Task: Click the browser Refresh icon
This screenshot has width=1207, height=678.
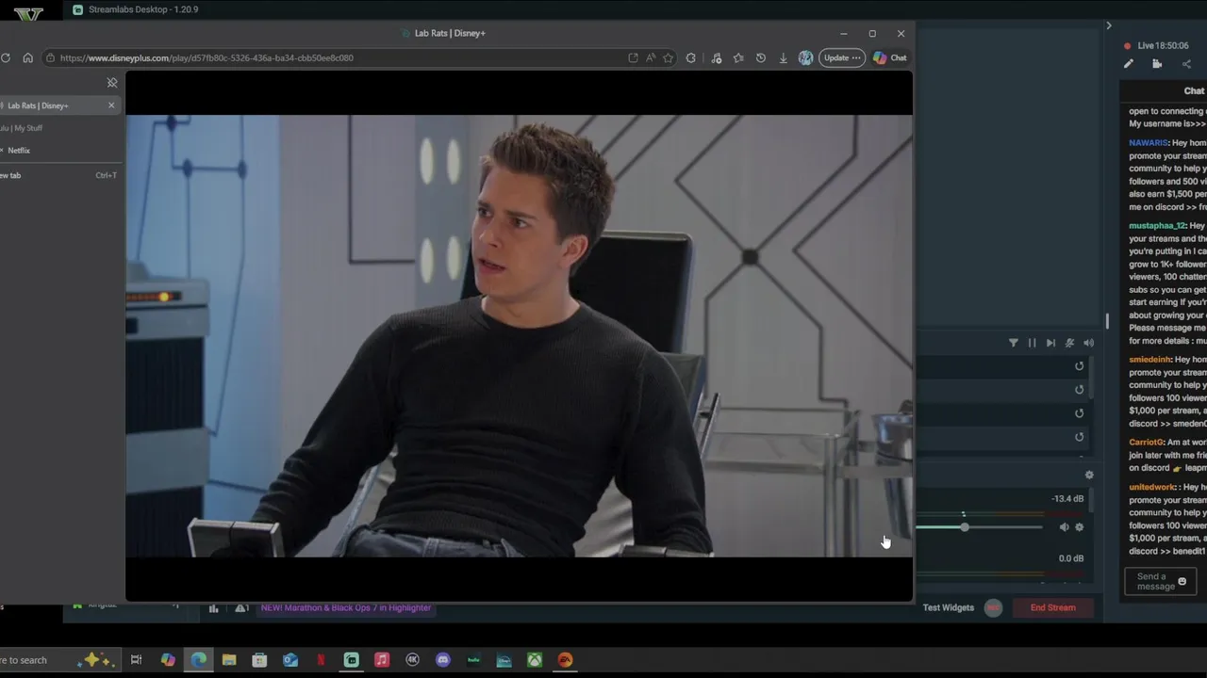Action: (6, 57)
